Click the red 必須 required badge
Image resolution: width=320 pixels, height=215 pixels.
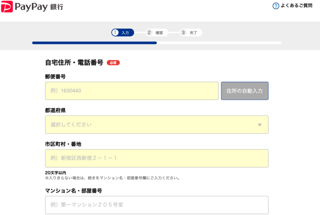[113, 63]
